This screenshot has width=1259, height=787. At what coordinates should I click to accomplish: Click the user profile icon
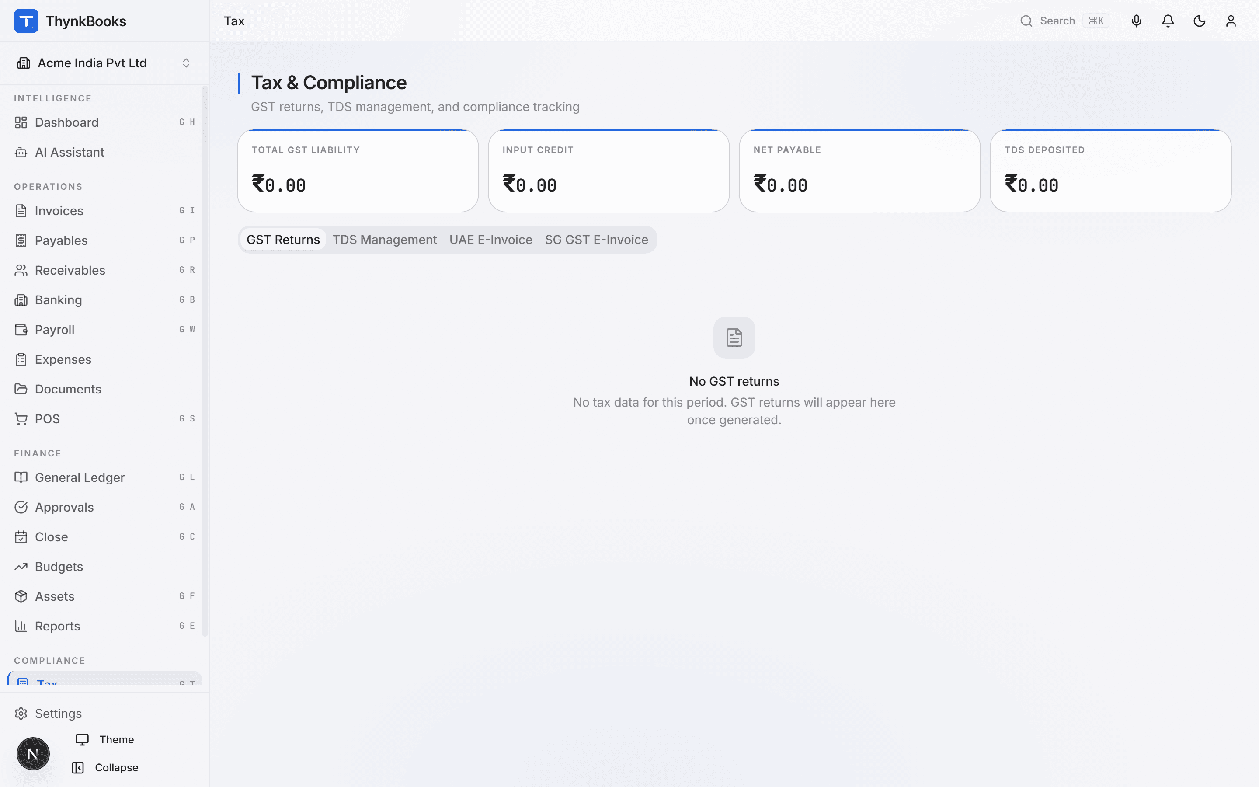pyautogui.click(x=1231, y=21)
